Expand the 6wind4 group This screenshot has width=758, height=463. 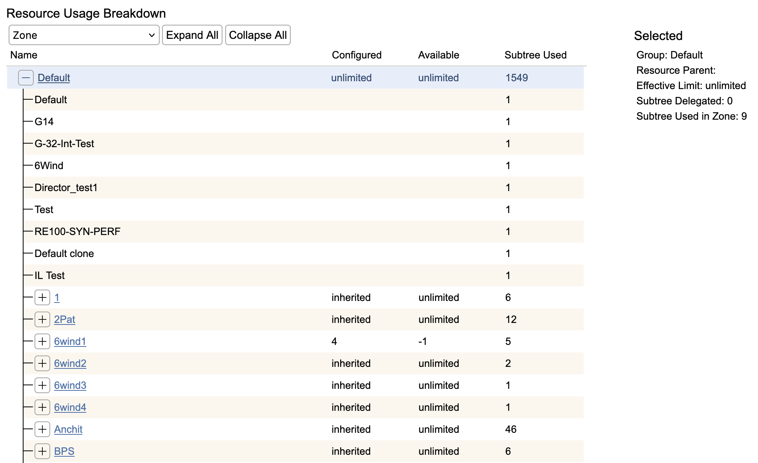click(42, 407)
